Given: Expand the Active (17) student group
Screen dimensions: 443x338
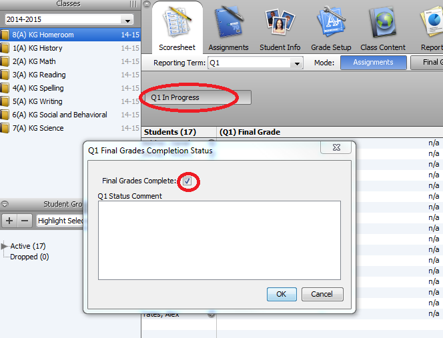Looking at the screenshot, I should (4, 246).
